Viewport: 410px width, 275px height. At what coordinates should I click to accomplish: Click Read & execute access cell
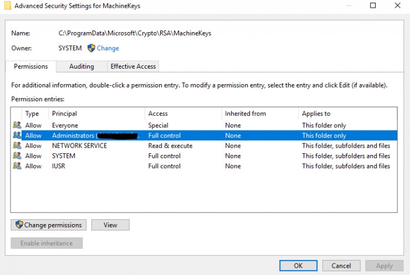click(170, 146)
